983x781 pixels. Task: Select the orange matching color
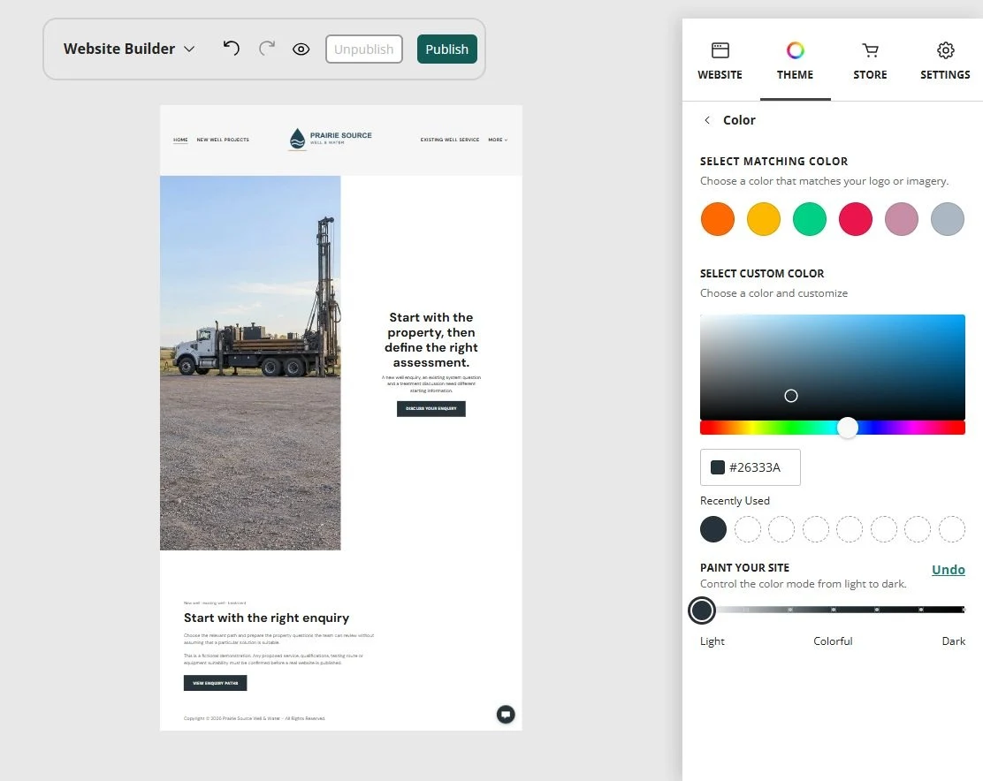718,219
